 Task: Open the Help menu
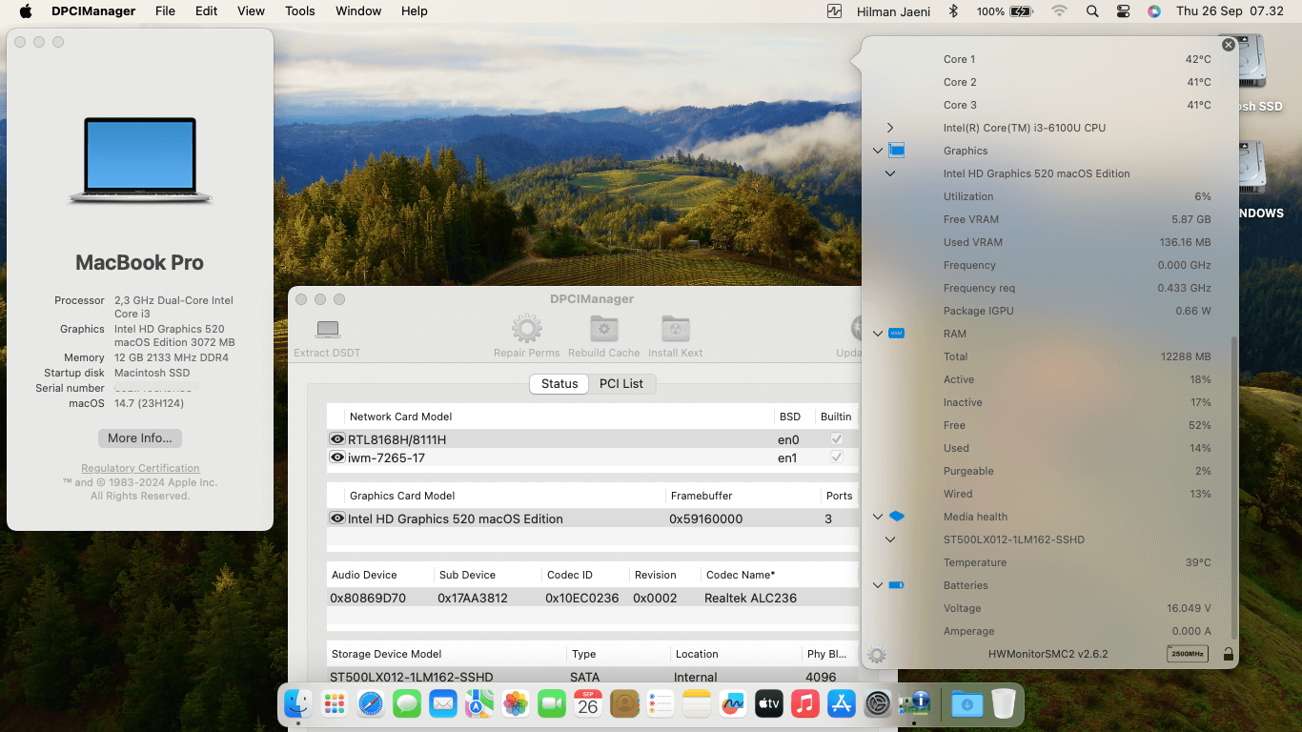click(414, 11)
